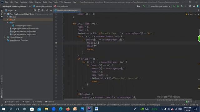The width and height of the screenshot is (200, 112).
Task: Click MemoryReplacement breadcrumb in navigation bar
Action: coord(42,6)
